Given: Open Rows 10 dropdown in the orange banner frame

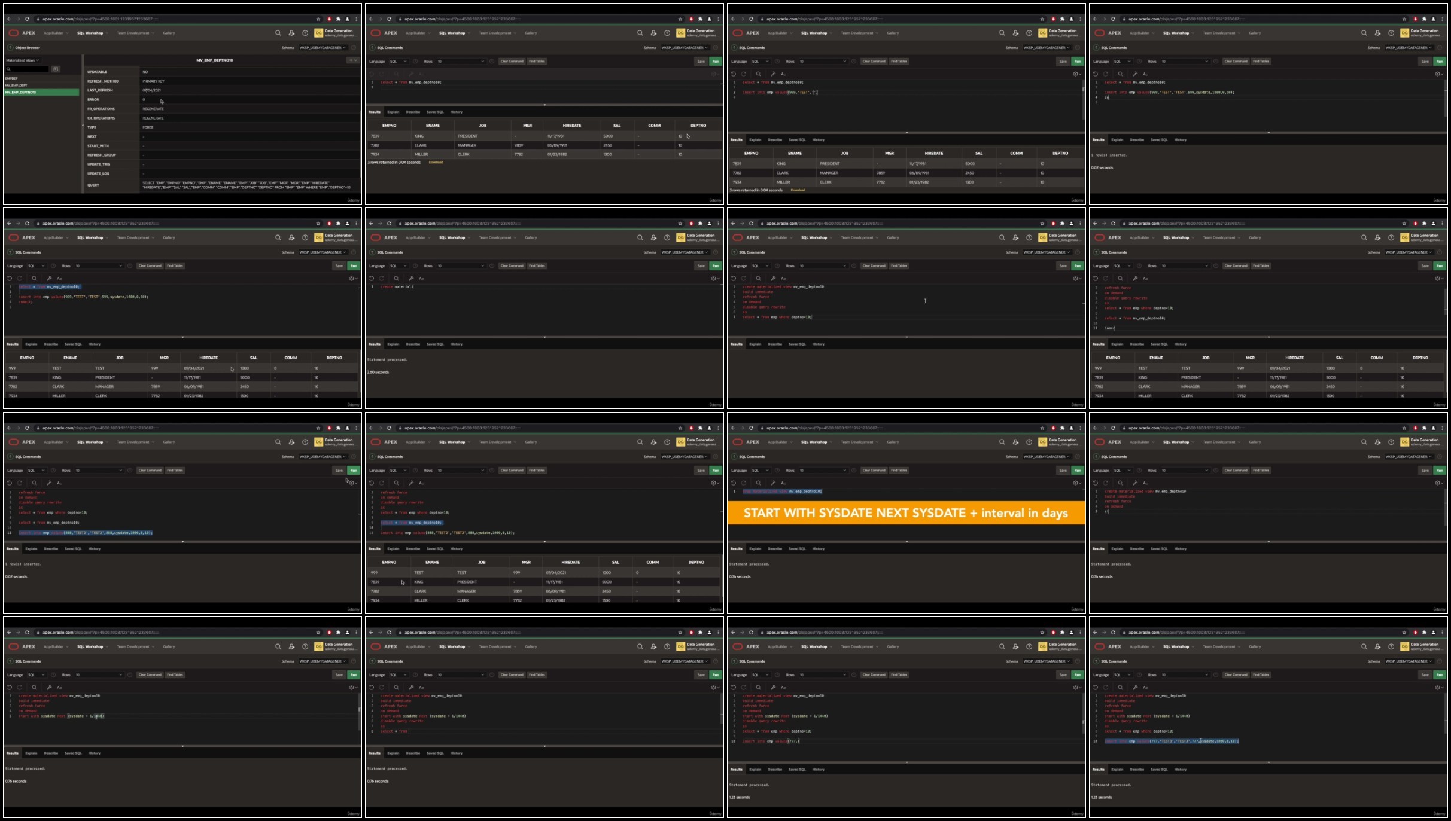Looking at the screenshot, I should [x=823, y=470].
